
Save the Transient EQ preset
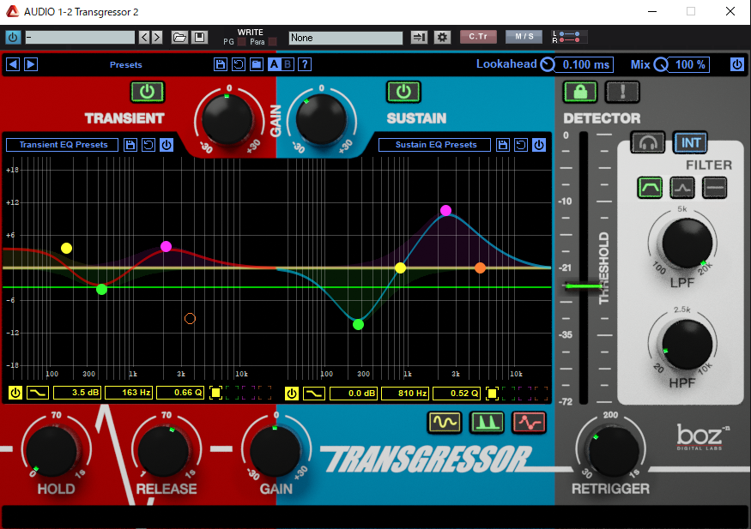click(x=130, y=145)
